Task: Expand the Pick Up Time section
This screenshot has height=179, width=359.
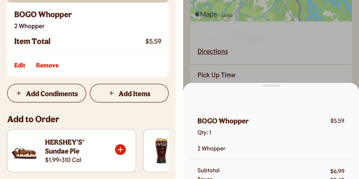Action: (216, 75)
